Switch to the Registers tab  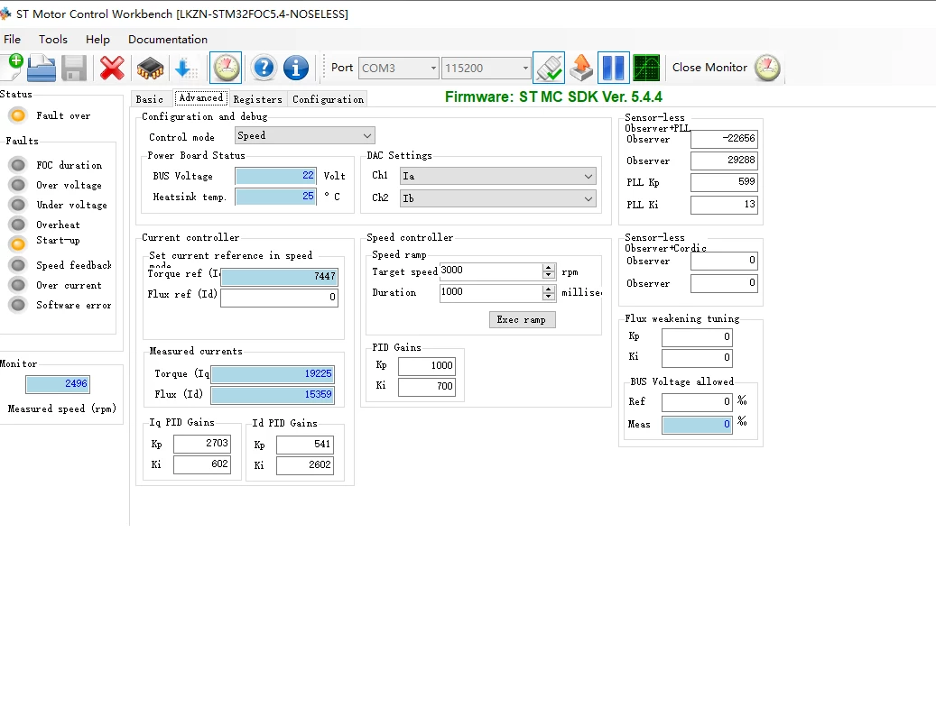[x=257, y=99]
